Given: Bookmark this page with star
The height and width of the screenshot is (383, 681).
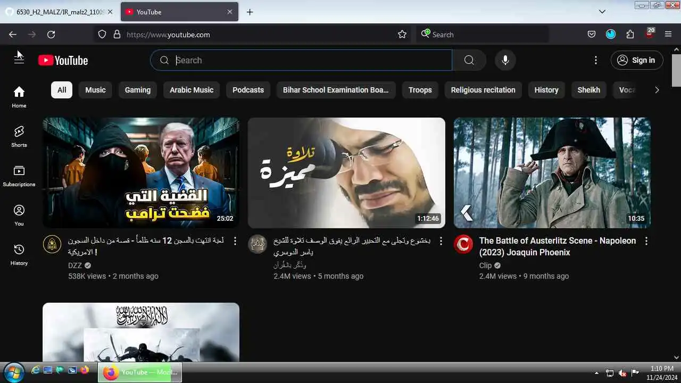Looking at the screenshot, I should [x=402, y=35].
